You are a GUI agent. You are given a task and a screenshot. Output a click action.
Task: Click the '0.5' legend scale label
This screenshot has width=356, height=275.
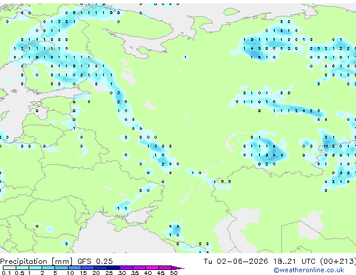19,273
